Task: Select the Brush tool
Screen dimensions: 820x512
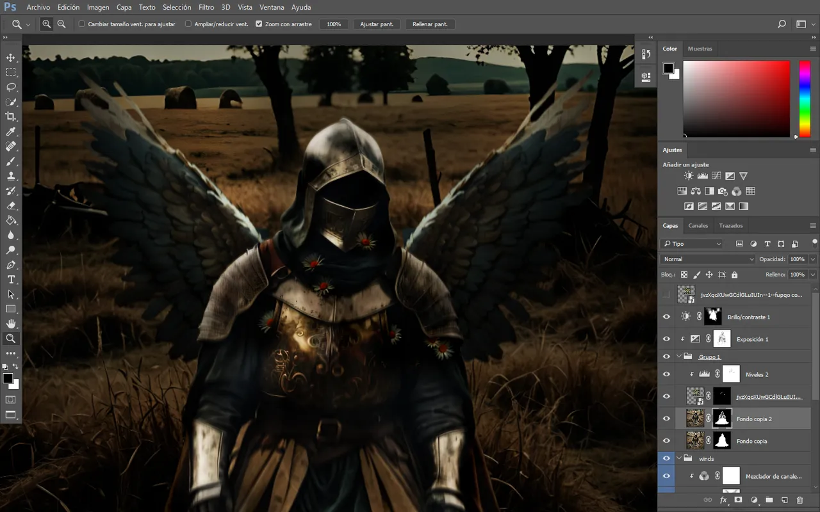Action: pos(11,161)
